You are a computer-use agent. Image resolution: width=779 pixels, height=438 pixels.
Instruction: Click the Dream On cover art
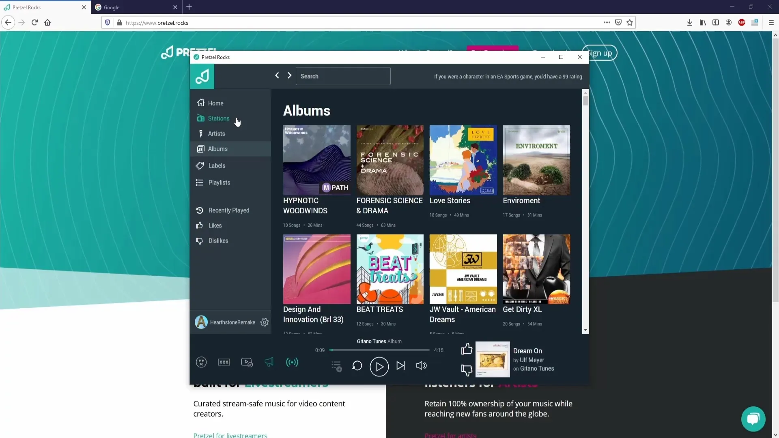(x=493, y=359)
